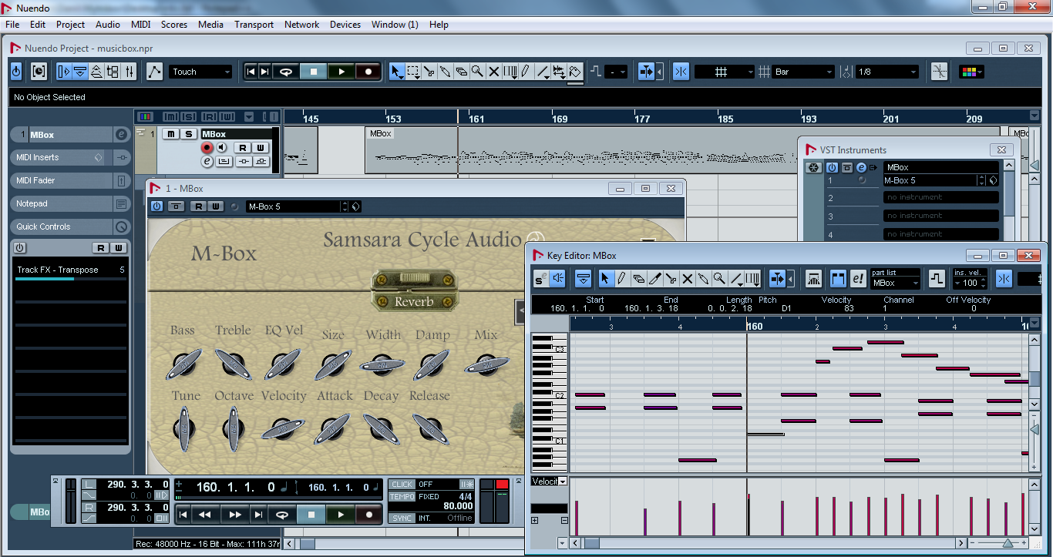Image resolution: width=1053 pixels, height=557 pixels.
Task: Open the Devices menu
Action: [345, 25]
